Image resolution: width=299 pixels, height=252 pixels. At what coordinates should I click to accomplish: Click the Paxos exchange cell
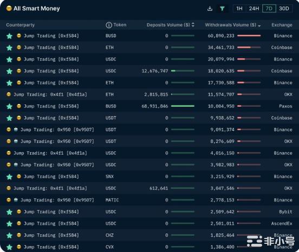point(285,106)
